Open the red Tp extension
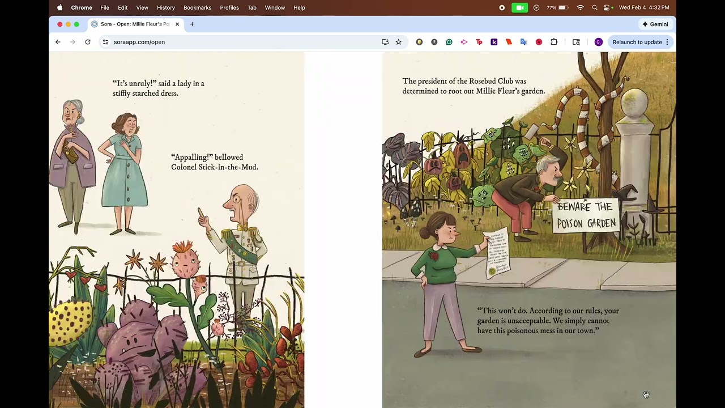The image size is (725, 408). [479, 42]
